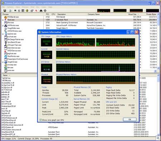This screenshot has height=141, width=161.
Task: Open the Options menu
Action: tap(10, 7)
